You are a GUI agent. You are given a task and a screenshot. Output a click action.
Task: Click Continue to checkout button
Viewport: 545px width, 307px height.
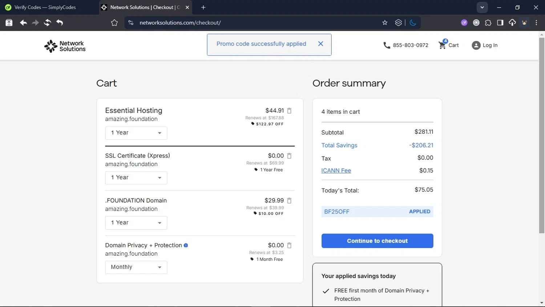click(x=377, y=241)
